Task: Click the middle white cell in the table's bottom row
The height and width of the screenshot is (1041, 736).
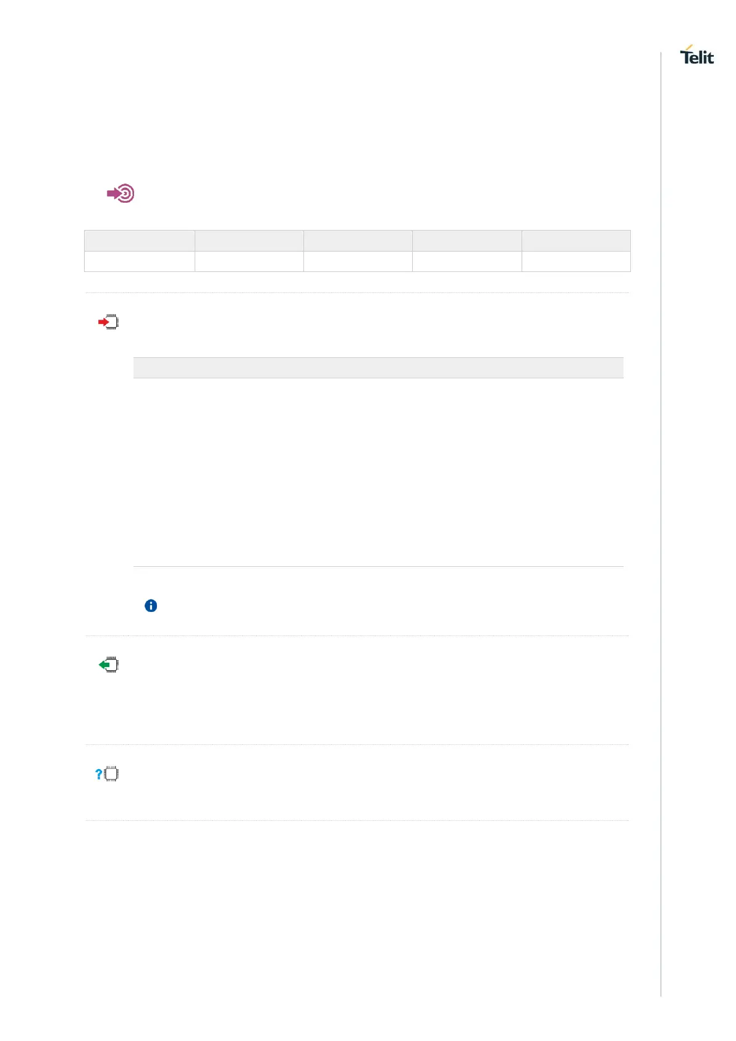Action: (x=358, y=261)
